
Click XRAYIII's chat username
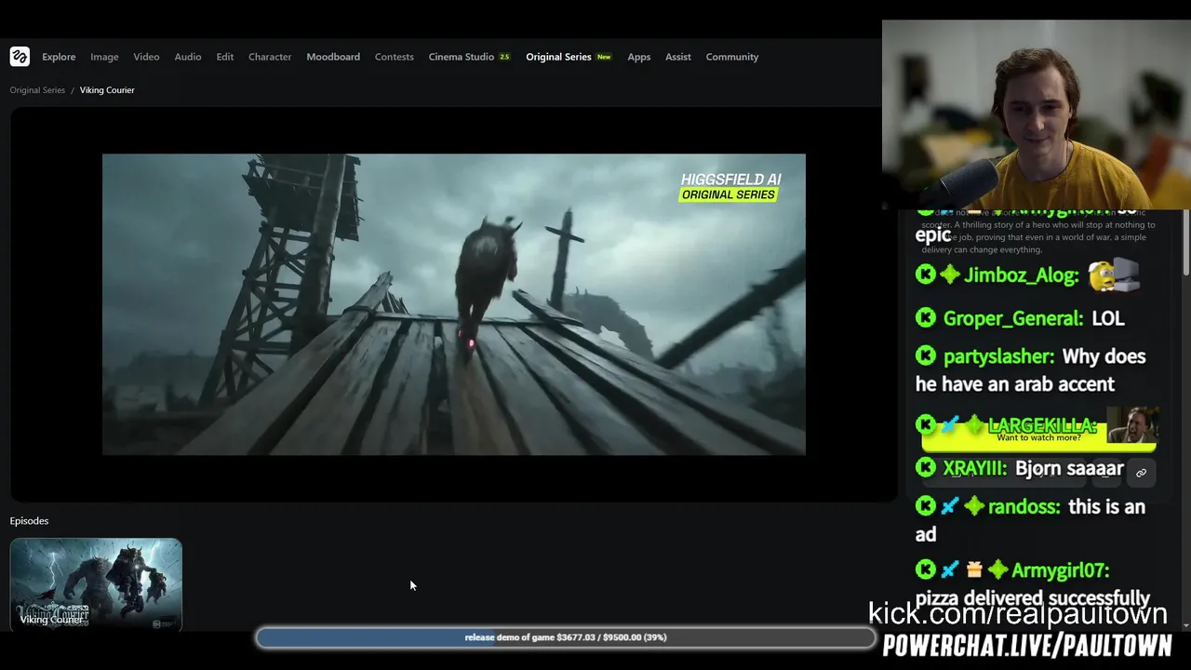[x=975, y=469]
